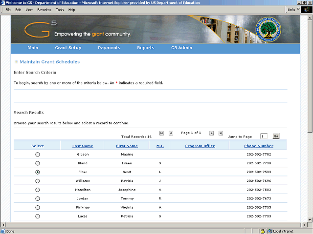
Task: Go to the first page of results
Action: click(161, 133)
